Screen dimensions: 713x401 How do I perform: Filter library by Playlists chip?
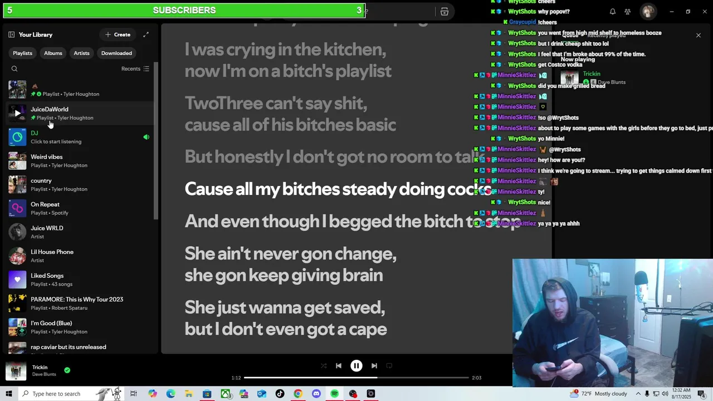pos(22,53)
